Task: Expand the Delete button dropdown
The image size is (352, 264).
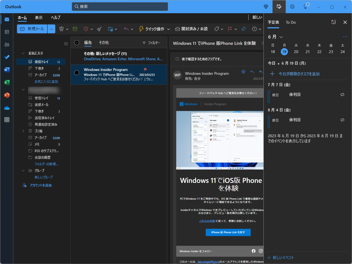Action: click(x=67, y=29)
